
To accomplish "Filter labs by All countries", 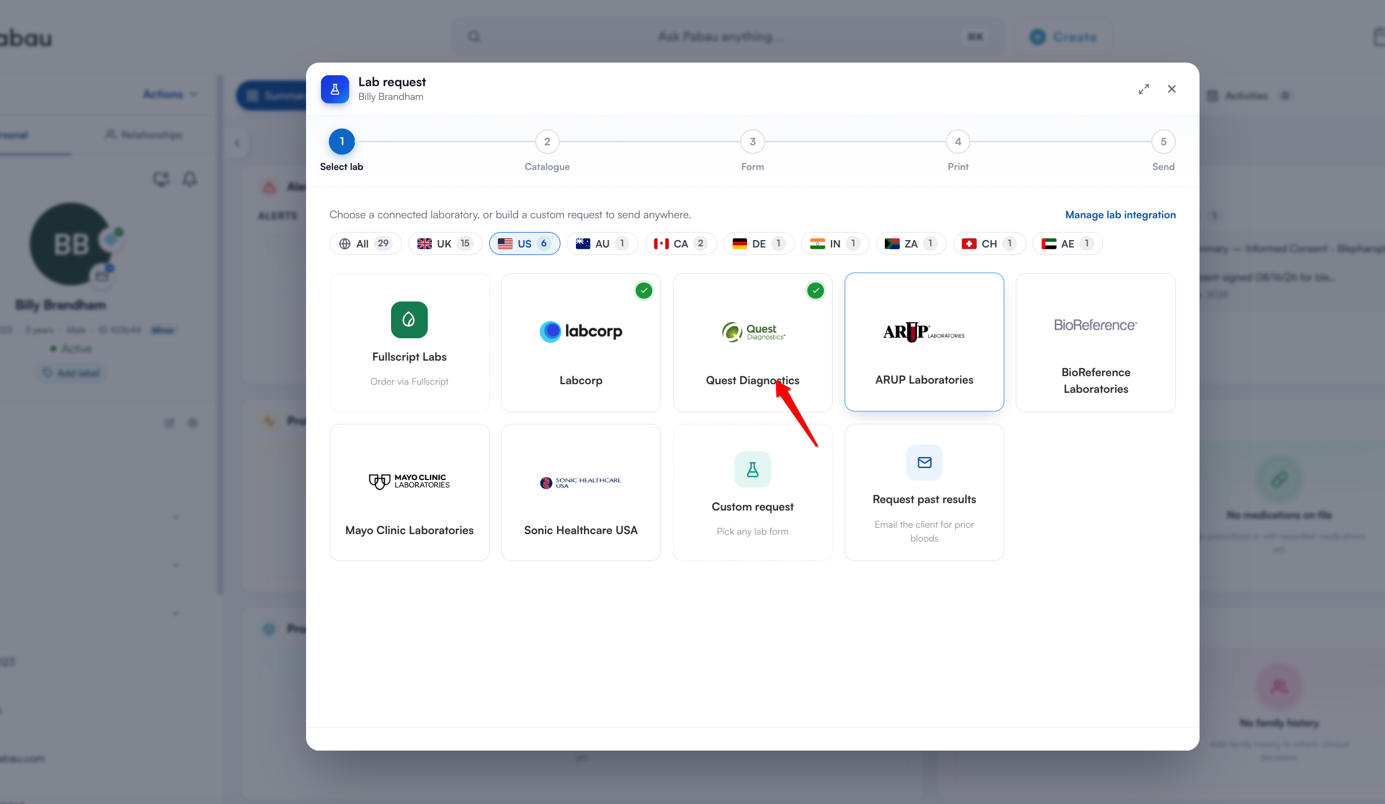I will pyautogui.click(x=365, y=243).
